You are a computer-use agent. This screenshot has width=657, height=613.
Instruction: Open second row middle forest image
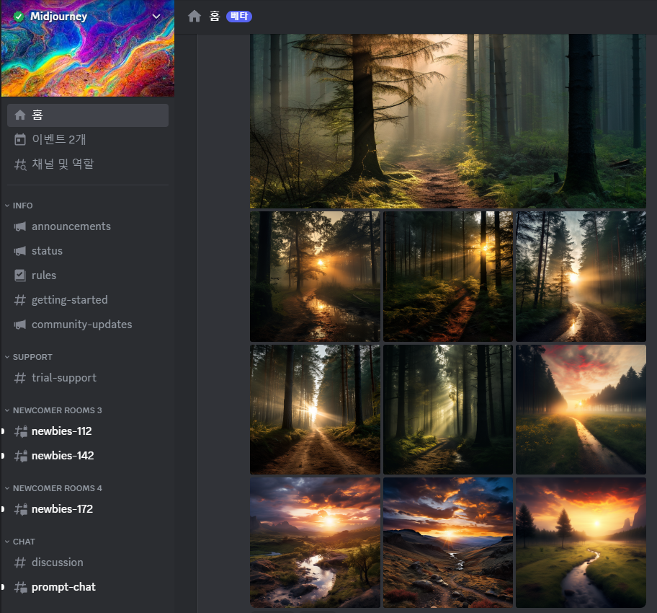pos(448,276)
